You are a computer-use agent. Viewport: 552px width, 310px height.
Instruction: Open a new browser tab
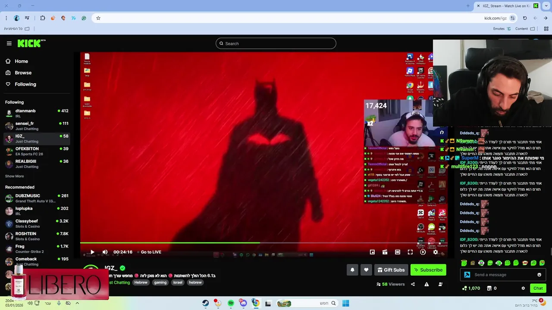tap(468, 6)
